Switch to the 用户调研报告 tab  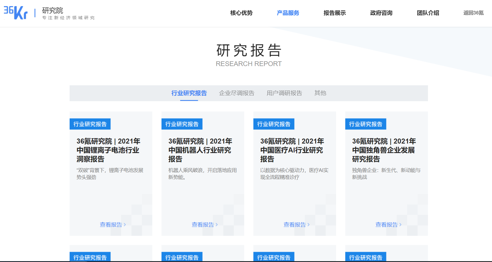point(284,93)
